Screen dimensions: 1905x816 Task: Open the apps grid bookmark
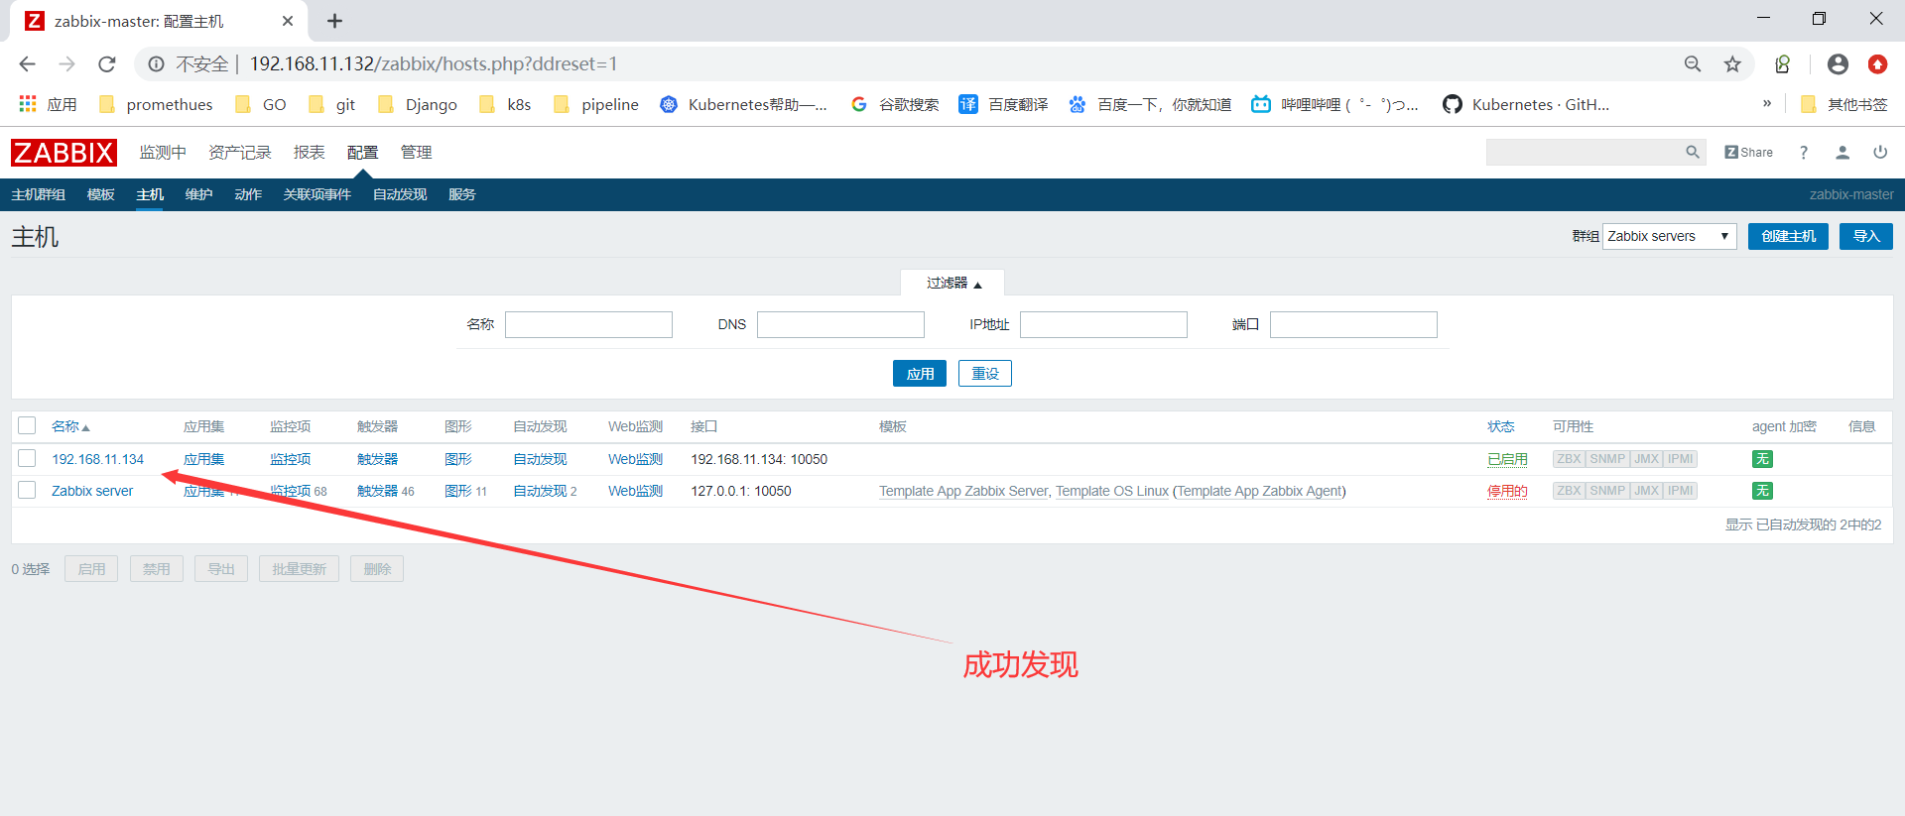(x=48, y=104)
